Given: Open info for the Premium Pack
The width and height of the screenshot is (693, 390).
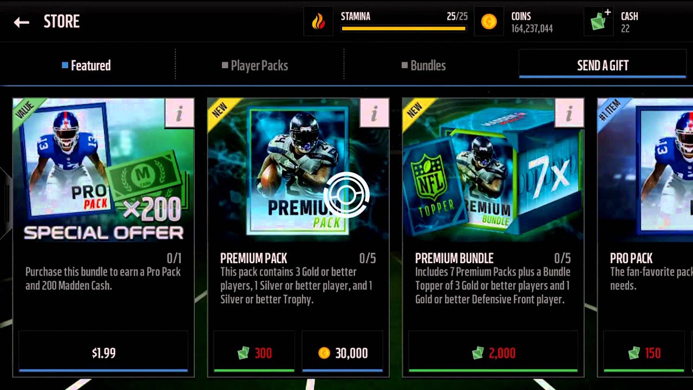Looking at the screenshot, I should pos(374,113).
